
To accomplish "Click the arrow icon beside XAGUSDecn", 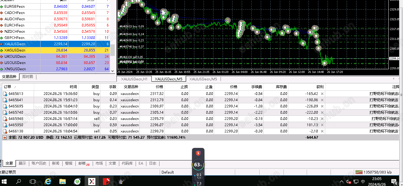I will (x=2, y=50).
